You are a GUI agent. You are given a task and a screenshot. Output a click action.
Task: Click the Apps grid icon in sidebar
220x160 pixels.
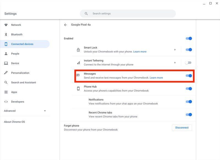click(6, 92)
